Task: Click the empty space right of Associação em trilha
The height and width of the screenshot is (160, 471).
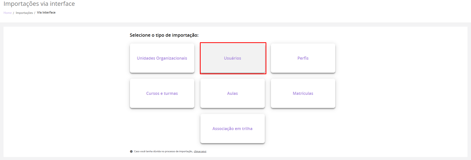Action: coord(303,129)
